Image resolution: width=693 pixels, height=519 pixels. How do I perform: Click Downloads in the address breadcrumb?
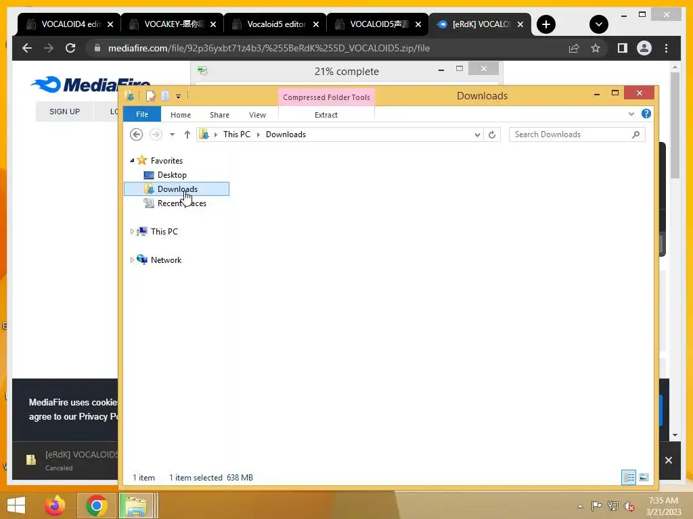(x=286, y=134)
